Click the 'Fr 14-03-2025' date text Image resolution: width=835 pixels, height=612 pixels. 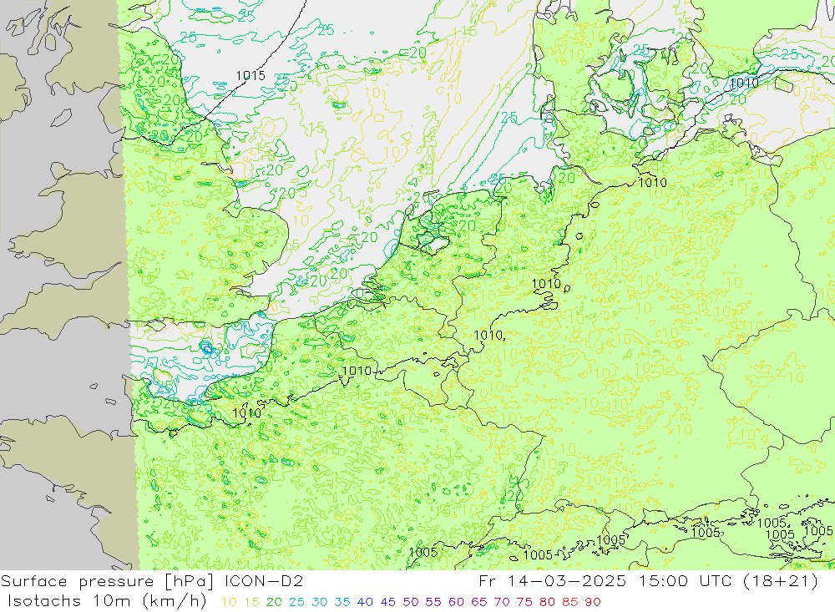click(553, 580)
